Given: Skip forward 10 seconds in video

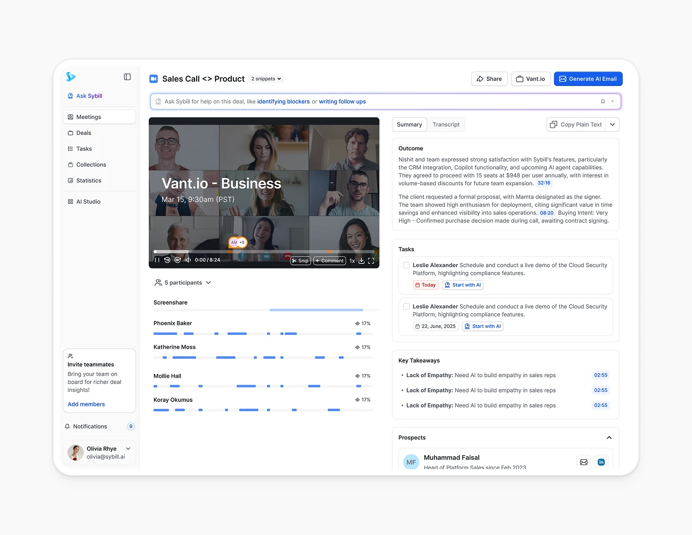Looking at the screenshot, I should (178, 260).
